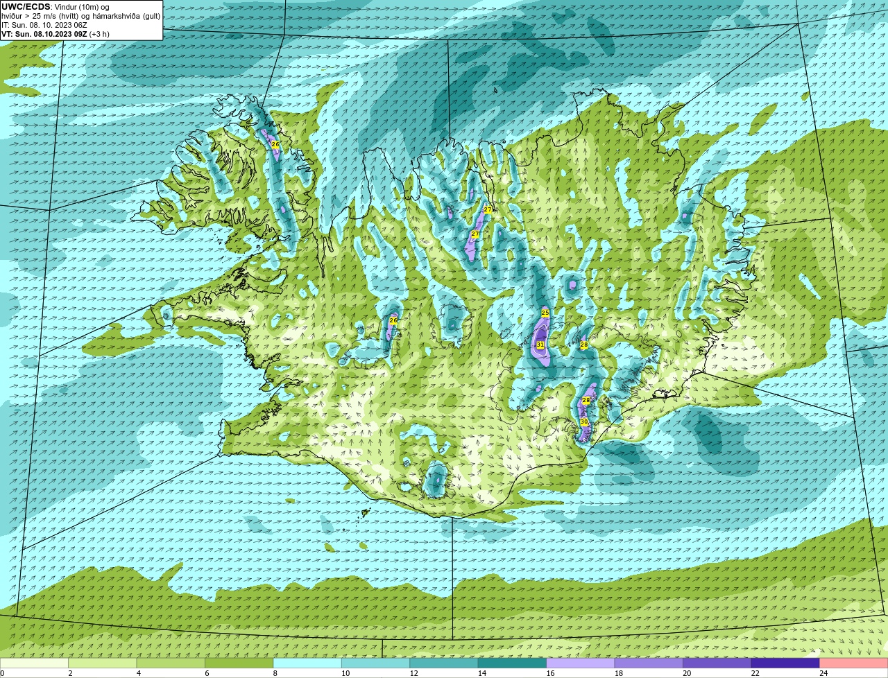Click the pale cyan 8–10 legend swatch
Viewport: 888px width, 678px height.
coord(309,663)
